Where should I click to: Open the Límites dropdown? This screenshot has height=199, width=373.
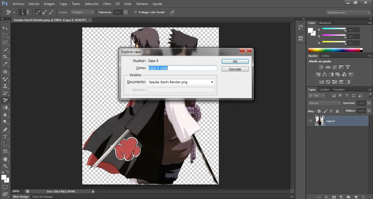click(82, 12)
